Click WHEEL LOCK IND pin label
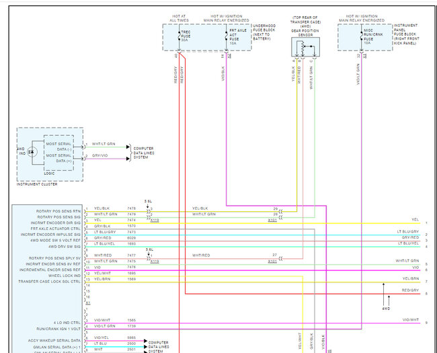This screenshot has height=353, width=437. pyautogui.click(x=65, y=276)
